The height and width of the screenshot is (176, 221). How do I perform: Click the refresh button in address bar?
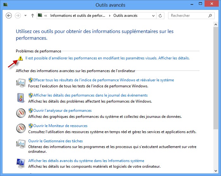coord(160,16)
